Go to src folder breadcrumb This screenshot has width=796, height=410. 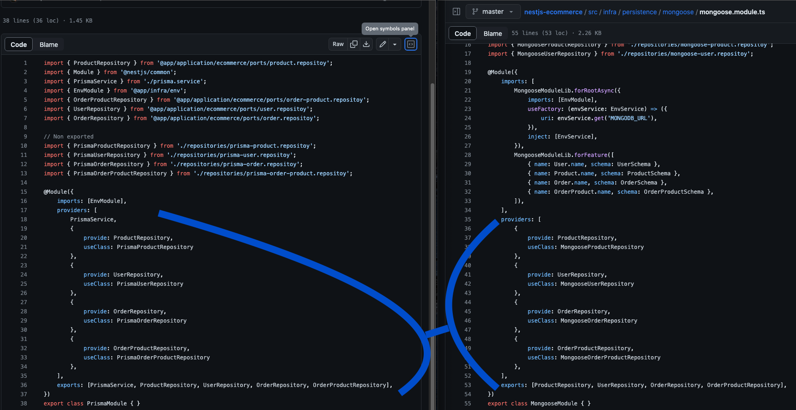tap(593, 12)
